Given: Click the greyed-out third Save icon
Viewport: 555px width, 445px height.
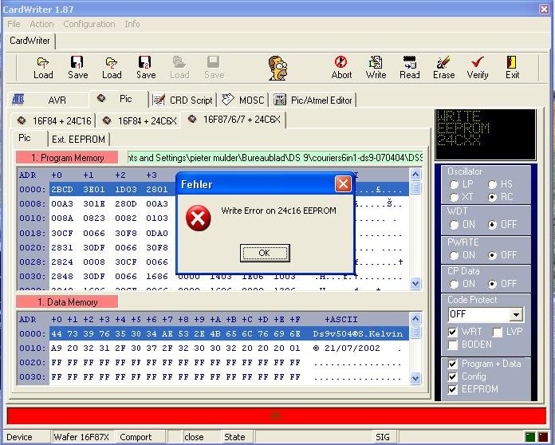Looking at the screenshot, I should coord(214,62).
